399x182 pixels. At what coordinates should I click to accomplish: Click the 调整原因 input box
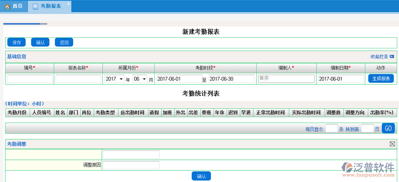click(x=131, y=165)
